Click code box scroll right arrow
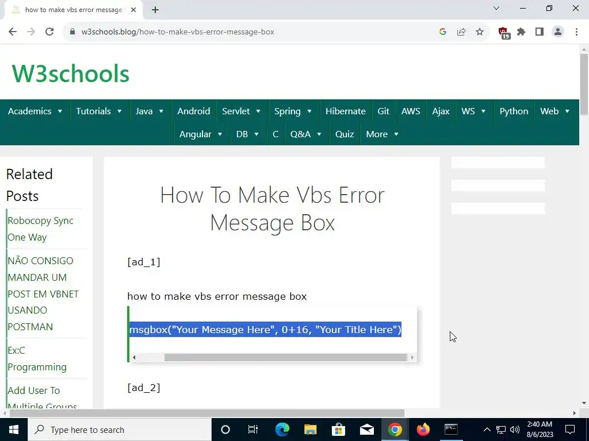Image resolution: width=589 pixels, height=441 pixels. (x=412, y=357)
